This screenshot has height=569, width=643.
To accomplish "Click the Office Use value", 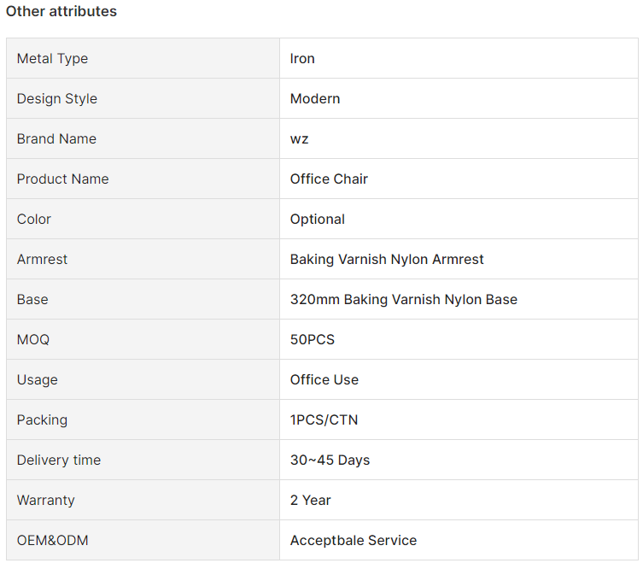I will (324, 379).
